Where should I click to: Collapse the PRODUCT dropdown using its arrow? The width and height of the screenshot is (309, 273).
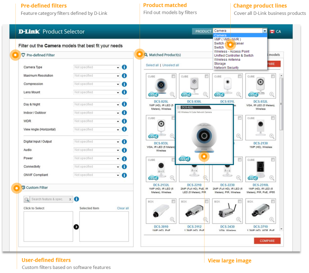(265, 31)
